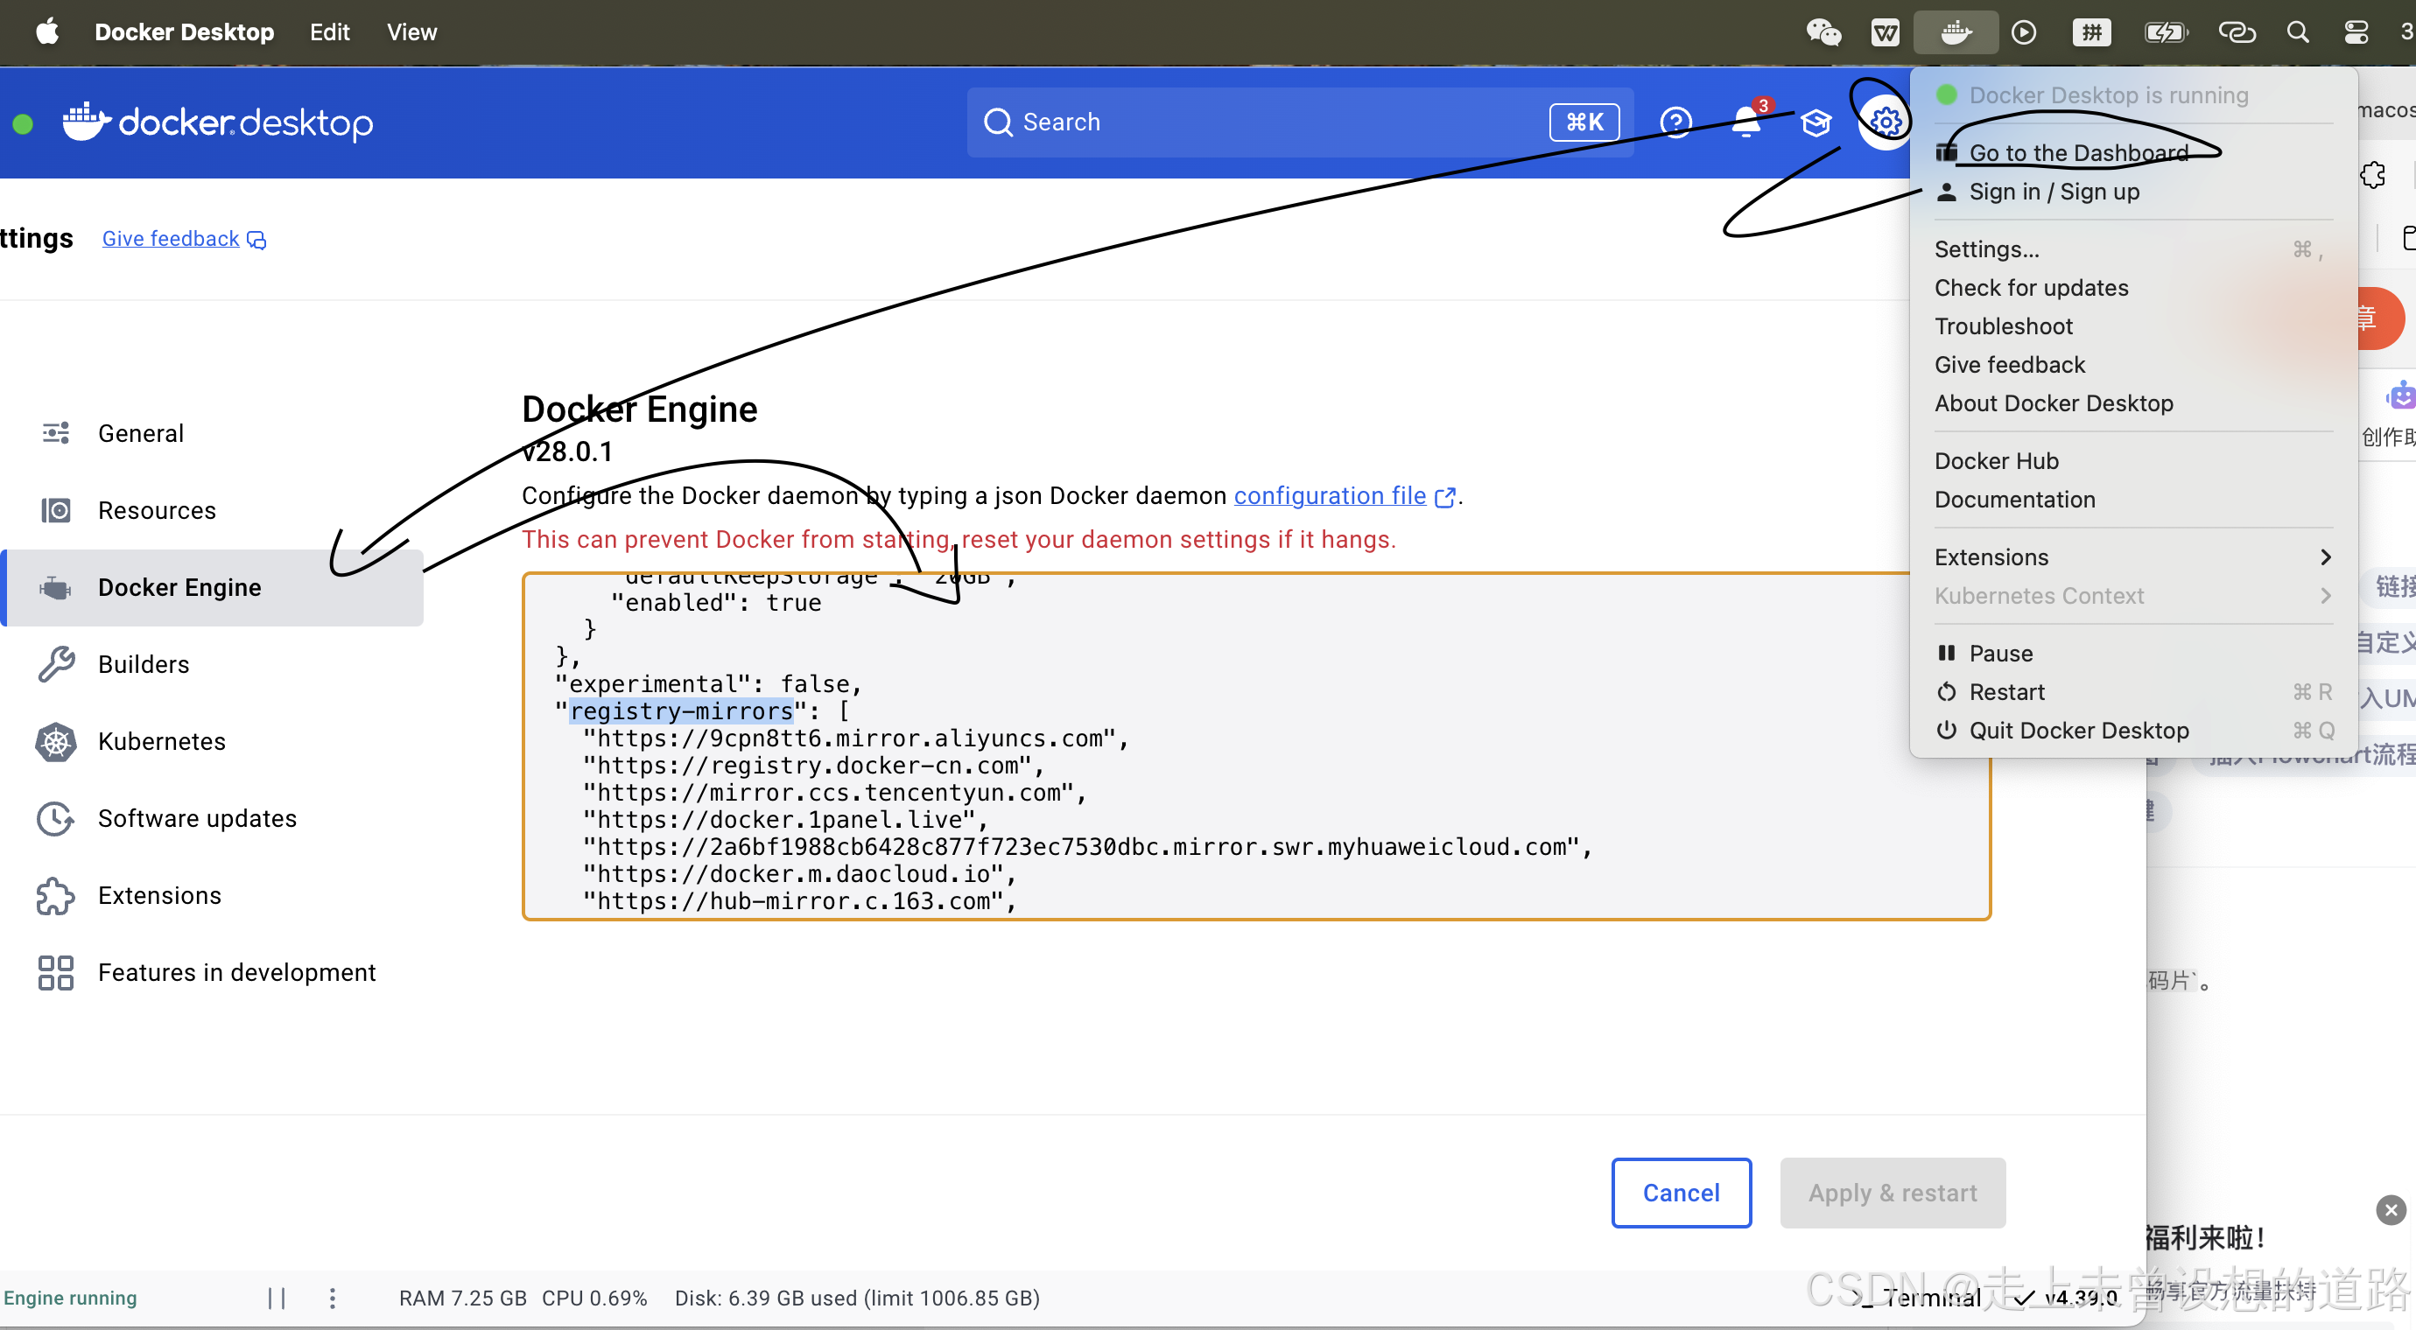Open engine options three-dot menu
The image size is (2416, 1330).
point(332,1298)
